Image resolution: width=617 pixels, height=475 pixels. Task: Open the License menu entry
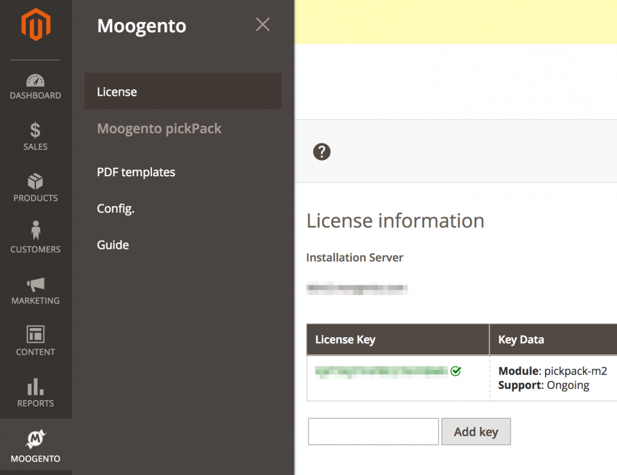[117, 91]
